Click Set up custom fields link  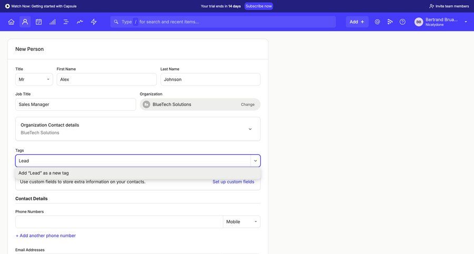click(233, 182)
